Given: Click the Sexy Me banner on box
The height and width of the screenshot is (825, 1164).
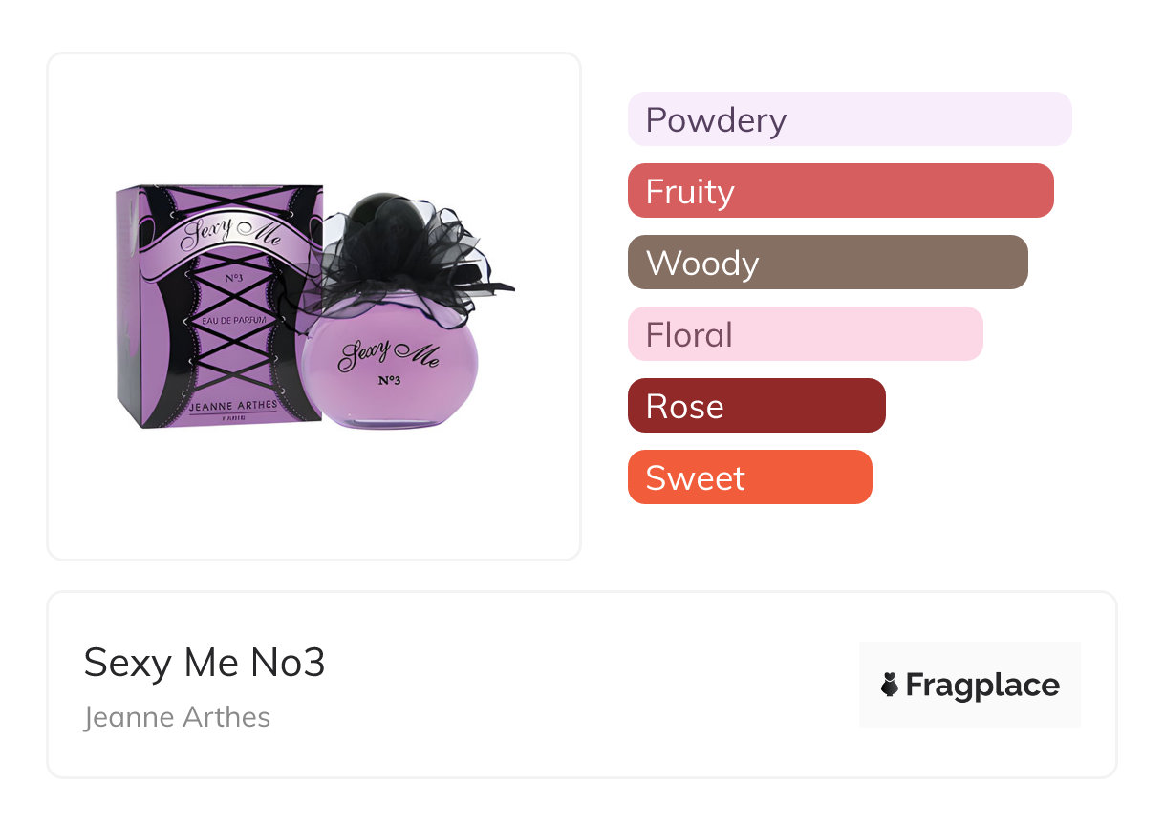Looking at the screenshot, I should point(229,236).
